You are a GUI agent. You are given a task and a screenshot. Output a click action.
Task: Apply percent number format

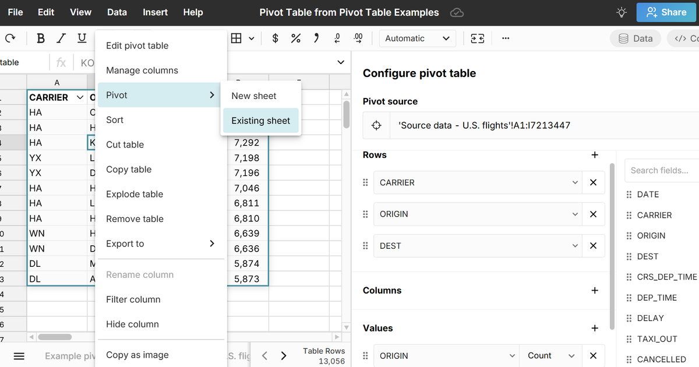[x=296, y=38]
